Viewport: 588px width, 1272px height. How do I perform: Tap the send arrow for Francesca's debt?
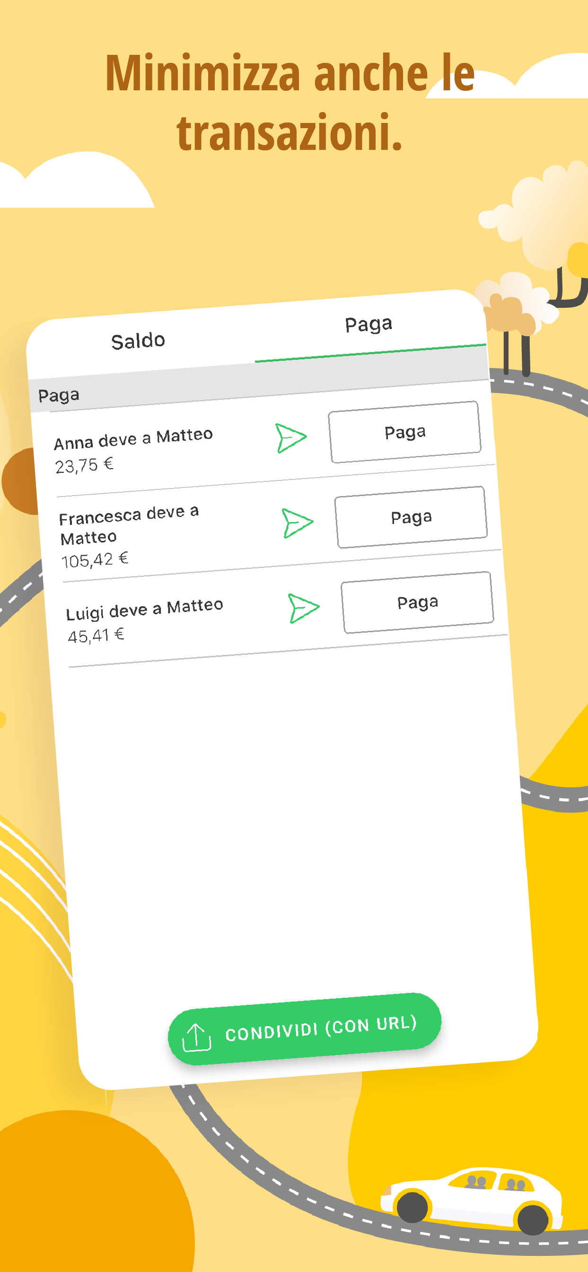pos(298,523)
